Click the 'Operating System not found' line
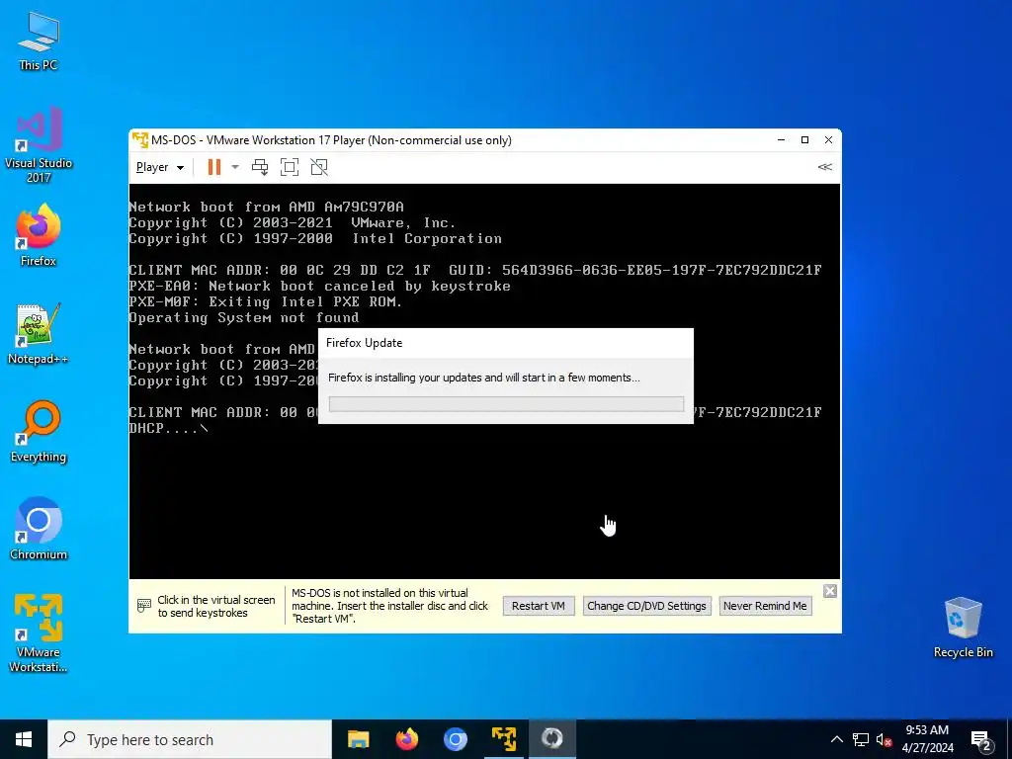Viewport: 1012px width, 759px height. (x=244, y=317)
